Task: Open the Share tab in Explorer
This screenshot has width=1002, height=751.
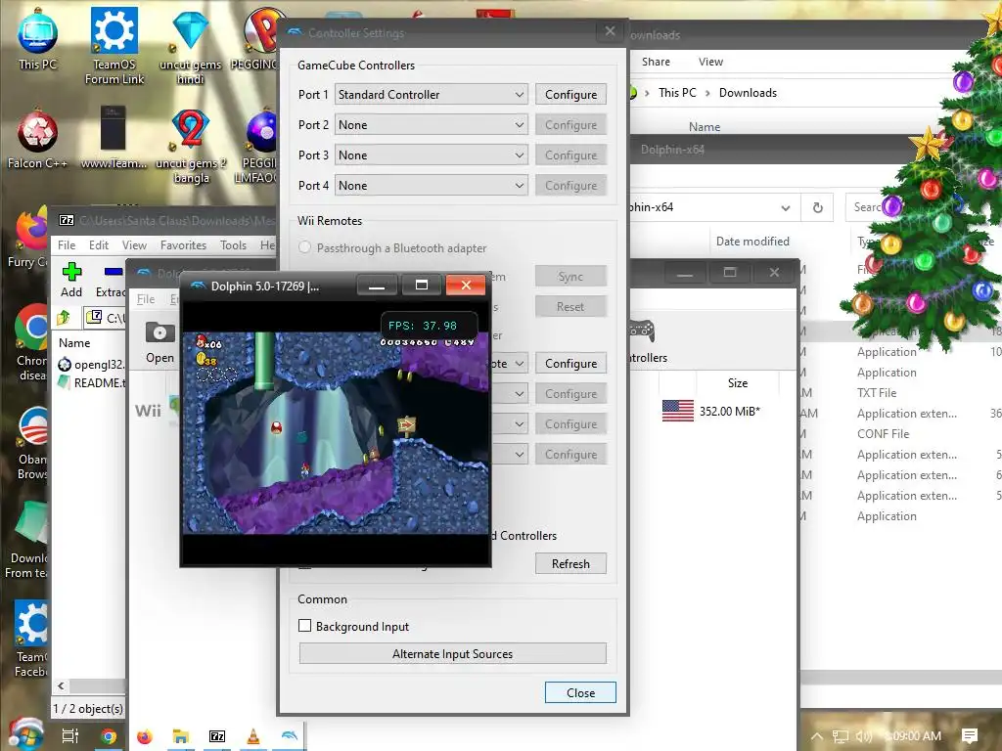Action: pyautogui.click(x=656, y=62)
